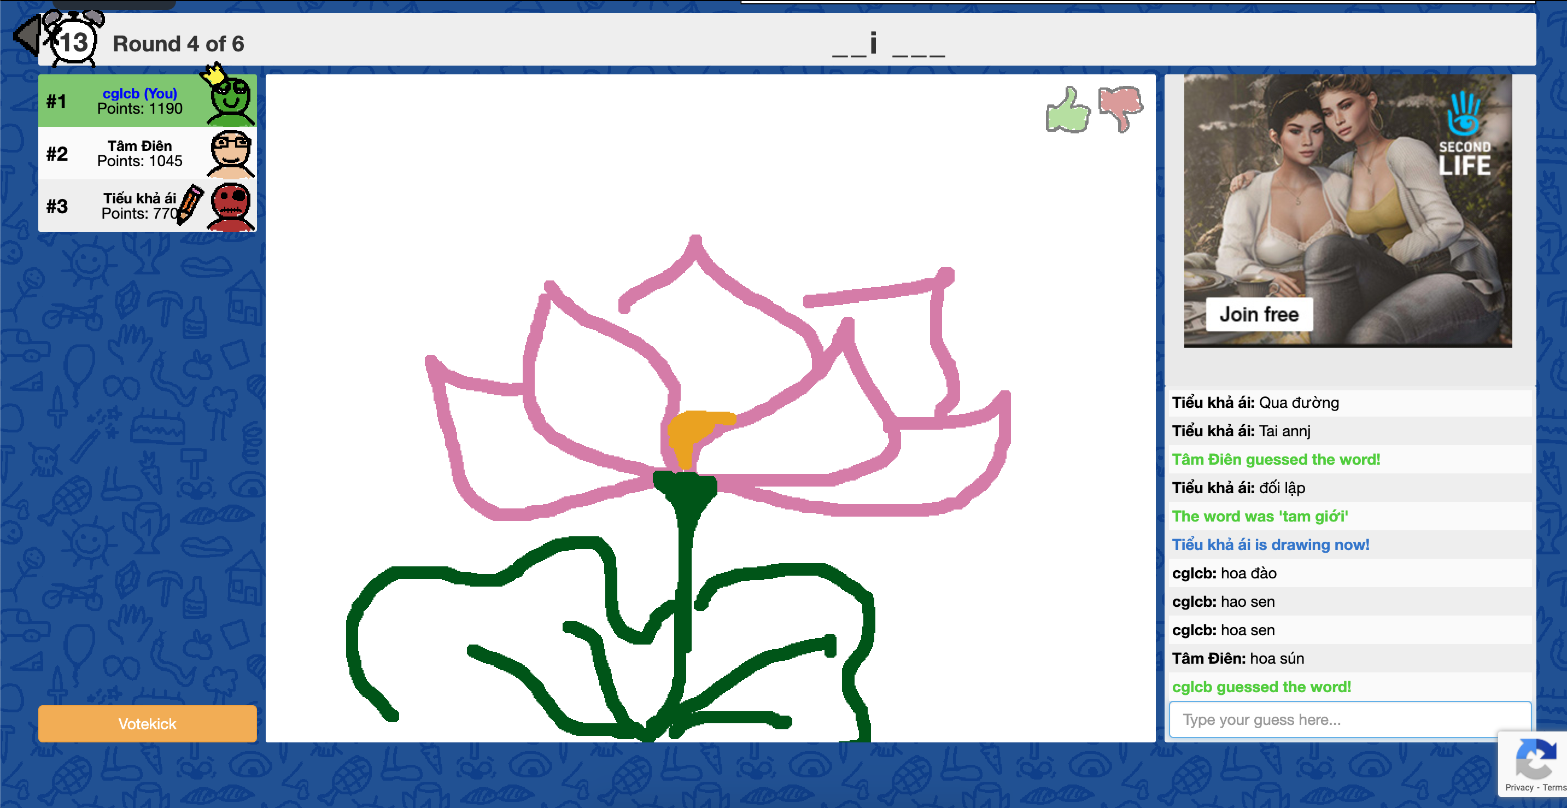Viewport: 1567px width, 808px height.
Task: Open the reCAPTCHA Privacy link
Action: (1519, 787)
